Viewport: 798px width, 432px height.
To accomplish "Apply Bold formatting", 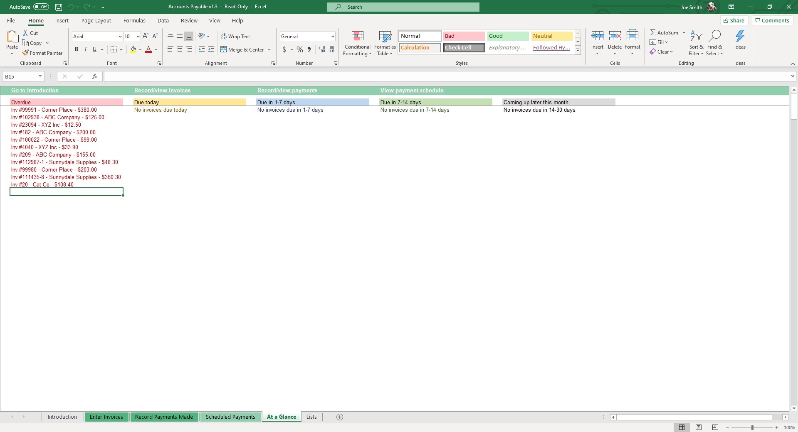I will coord(77,49).
